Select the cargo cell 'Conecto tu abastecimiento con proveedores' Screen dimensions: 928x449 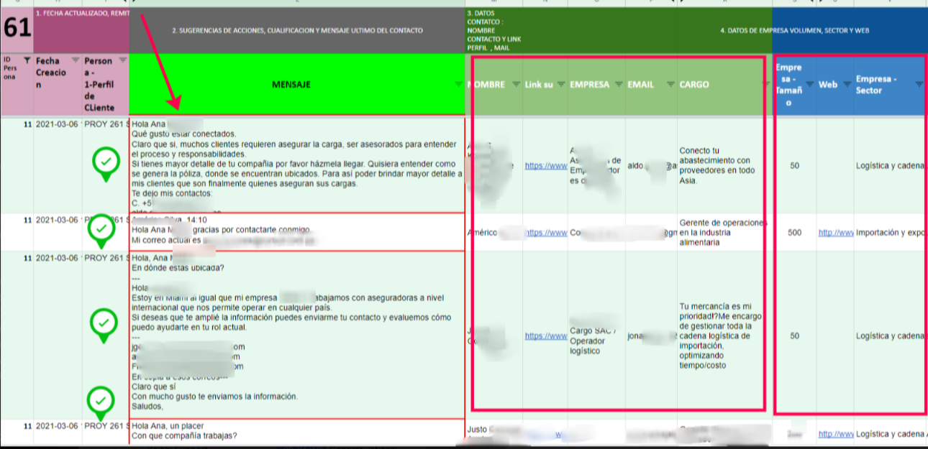click(724, 165)
